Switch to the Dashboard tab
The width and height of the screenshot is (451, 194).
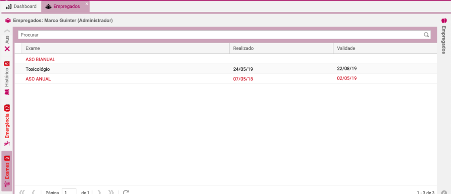pyautogui.click(x=21, y=6)
